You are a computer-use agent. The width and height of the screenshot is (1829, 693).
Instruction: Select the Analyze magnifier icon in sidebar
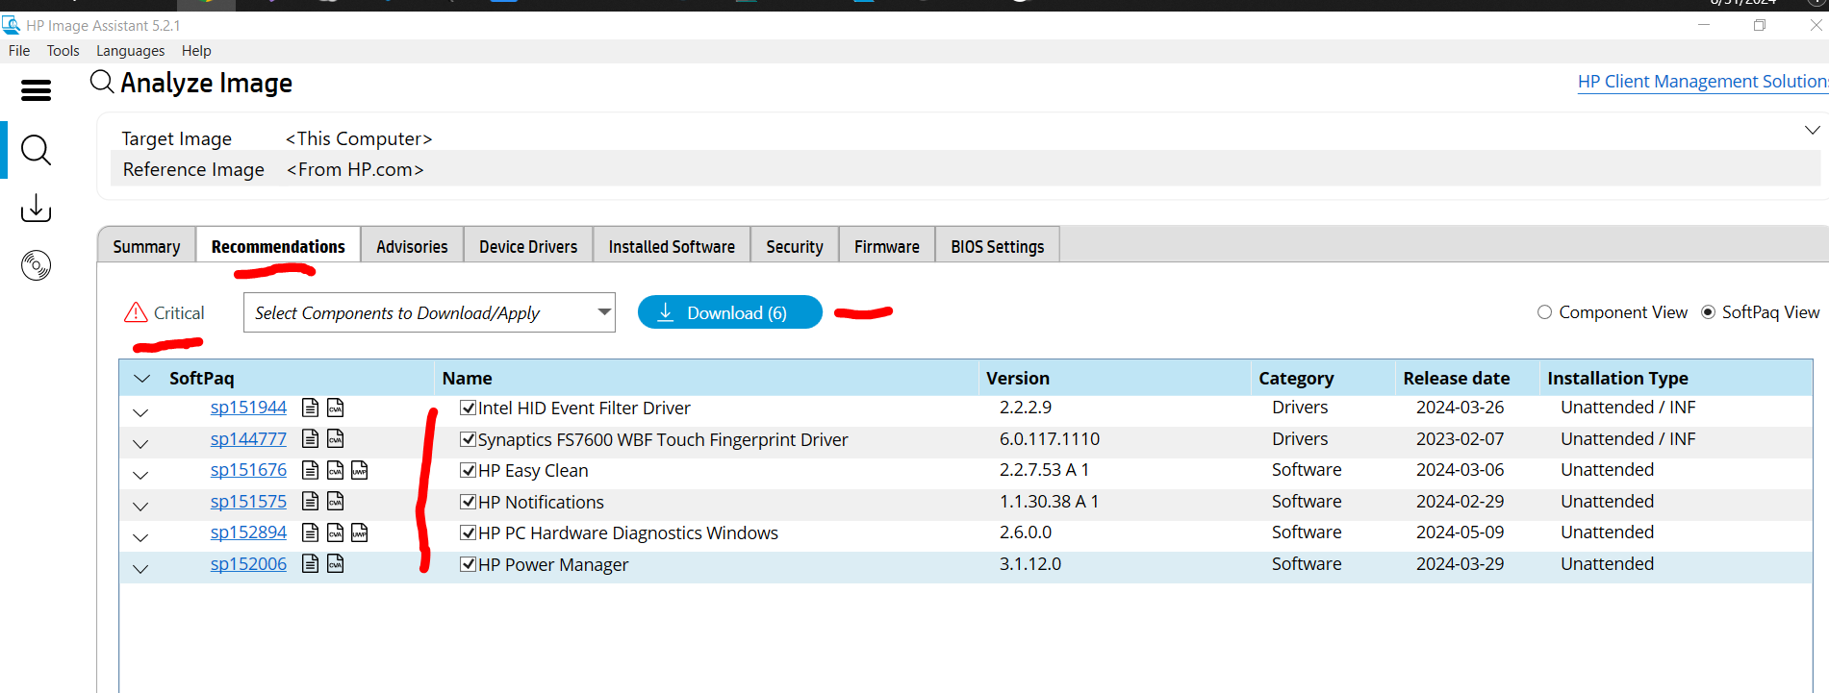36,150
